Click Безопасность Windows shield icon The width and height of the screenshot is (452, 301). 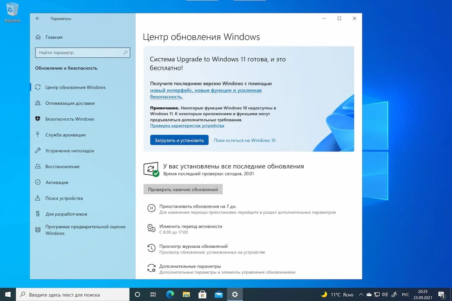pyautogui.click(x=38, y=119)
